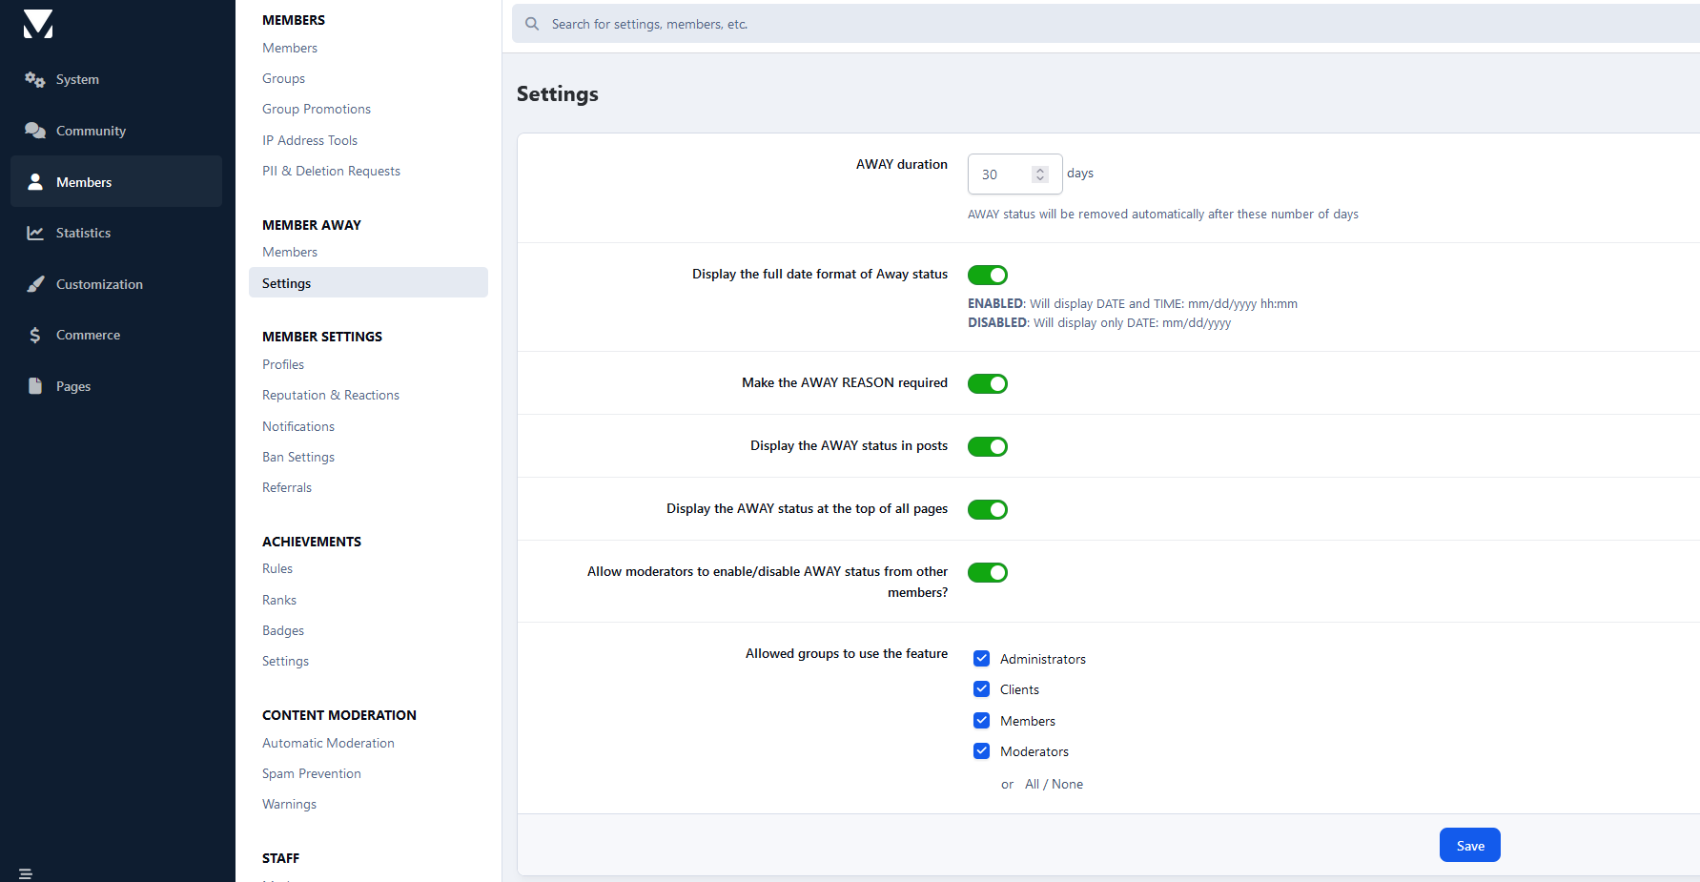Click the Commerce dollar sign icon
The width and height of the screenshot is (1700, 882).
[35, 336]
